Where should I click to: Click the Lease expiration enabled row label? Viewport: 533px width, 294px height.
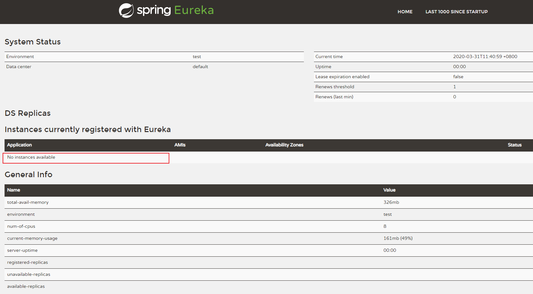click(342, 77)
